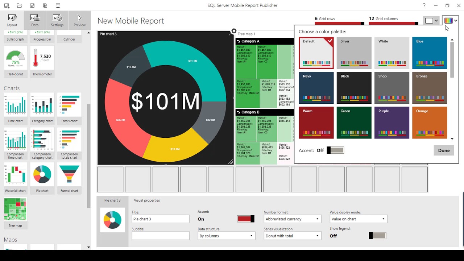This screenshot has height=261, width=464.
Task: Adjust the Grid rows slider
Action: [x=340, y=24]
